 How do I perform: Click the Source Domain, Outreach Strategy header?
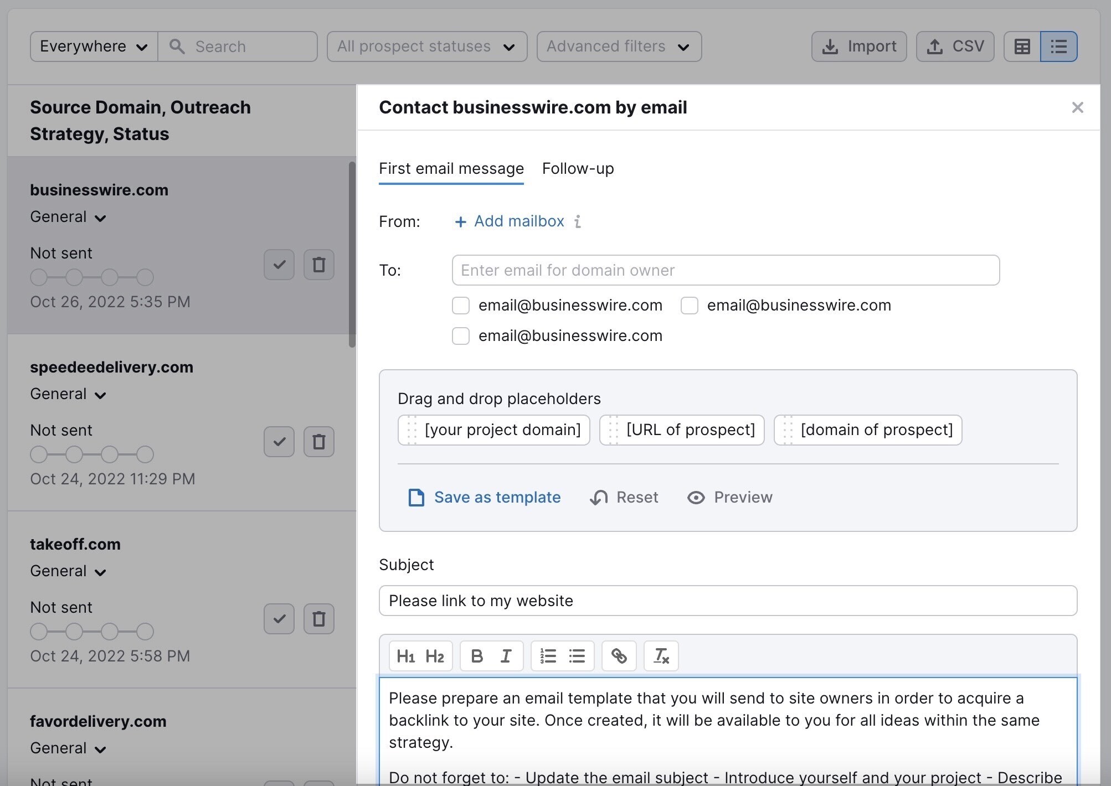tap(140, 121)
